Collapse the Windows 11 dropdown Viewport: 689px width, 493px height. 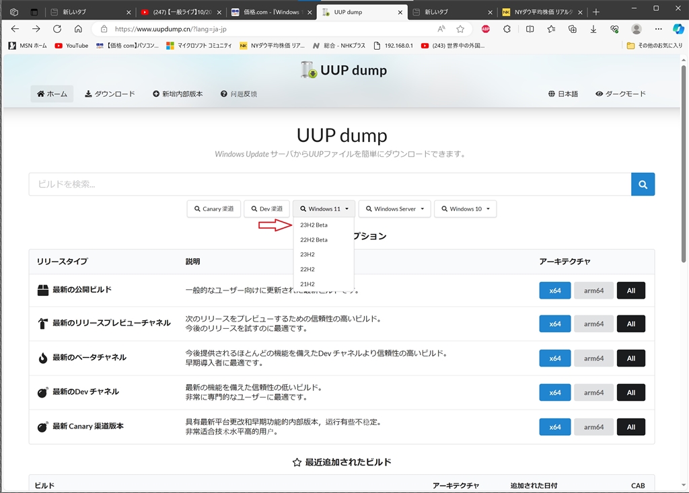click(x=324, y=208)
